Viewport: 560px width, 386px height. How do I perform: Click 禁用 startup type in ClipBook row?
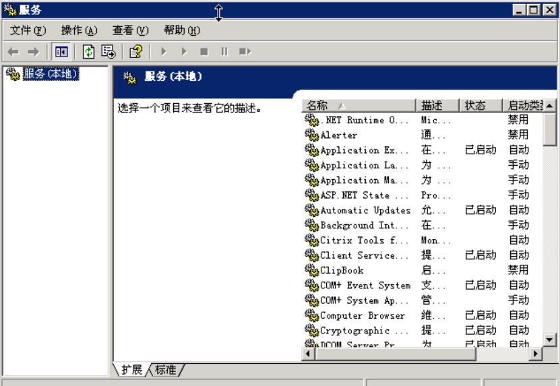point(518,270)
